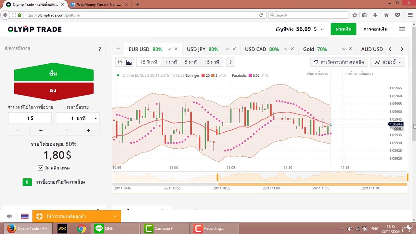Image resolution: width=416 pixels, height=234 pixels.
Task: Edit Parabolic indicator settings pencil
Action: [x=262, y=75]
